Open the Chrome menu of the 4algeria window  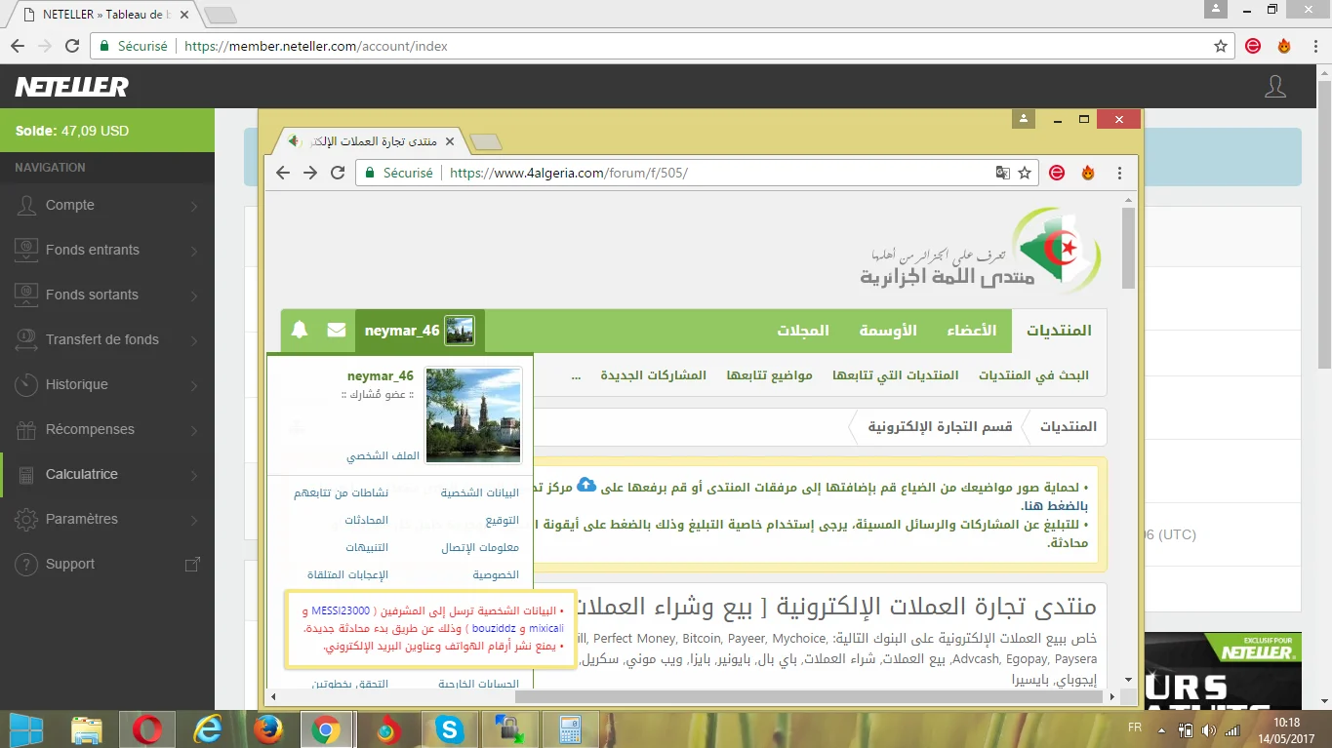click(1119, 173)
